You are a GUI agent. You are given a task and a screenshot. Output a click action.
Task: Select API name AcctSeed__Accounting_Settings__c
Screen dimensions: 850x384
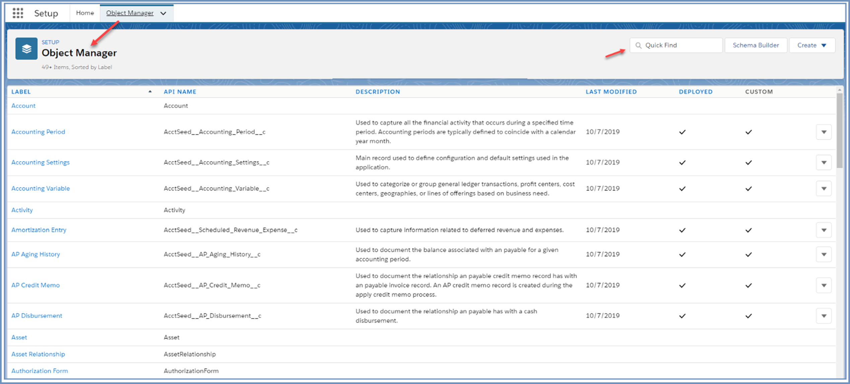click(x=217, y=162)
